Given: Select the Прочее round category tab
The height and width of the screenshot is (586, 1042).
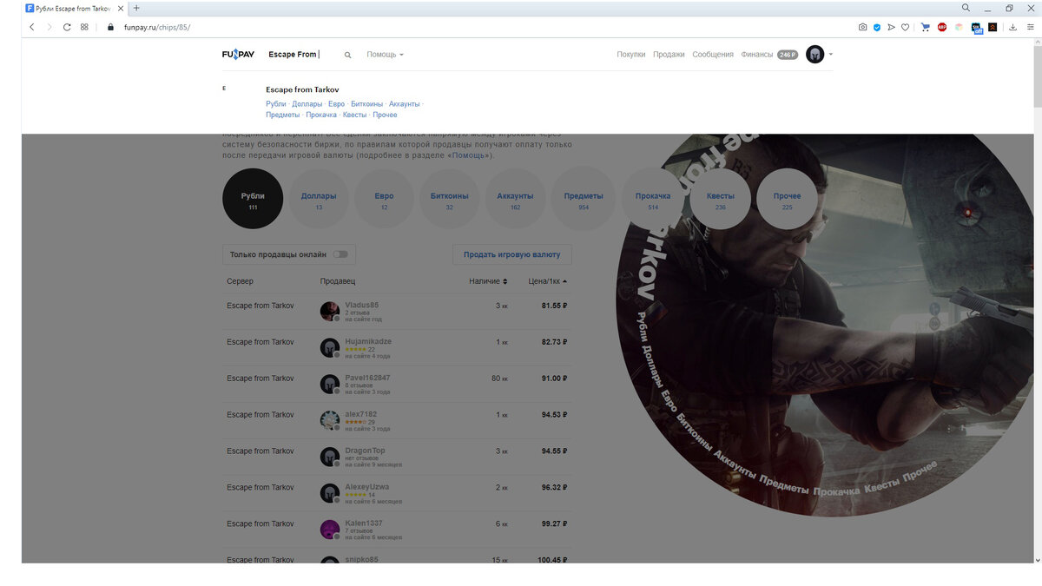Looking at the screenshot, I should point(787,199).
